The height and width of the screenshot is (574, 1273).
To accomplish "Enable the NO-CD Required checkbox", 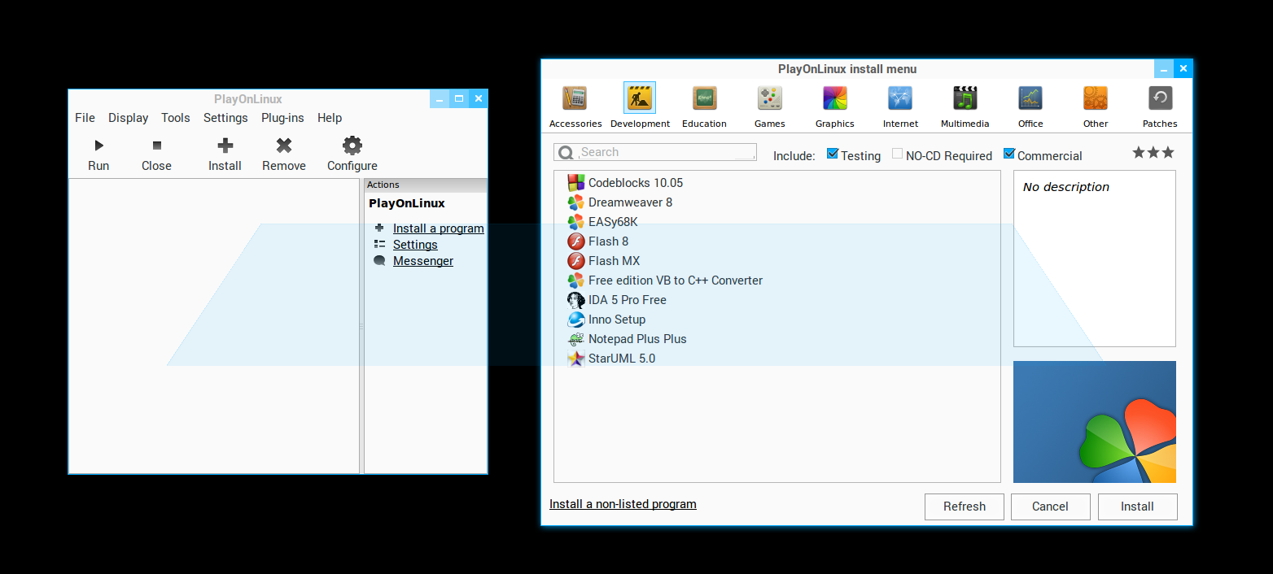I will (897, 154).
